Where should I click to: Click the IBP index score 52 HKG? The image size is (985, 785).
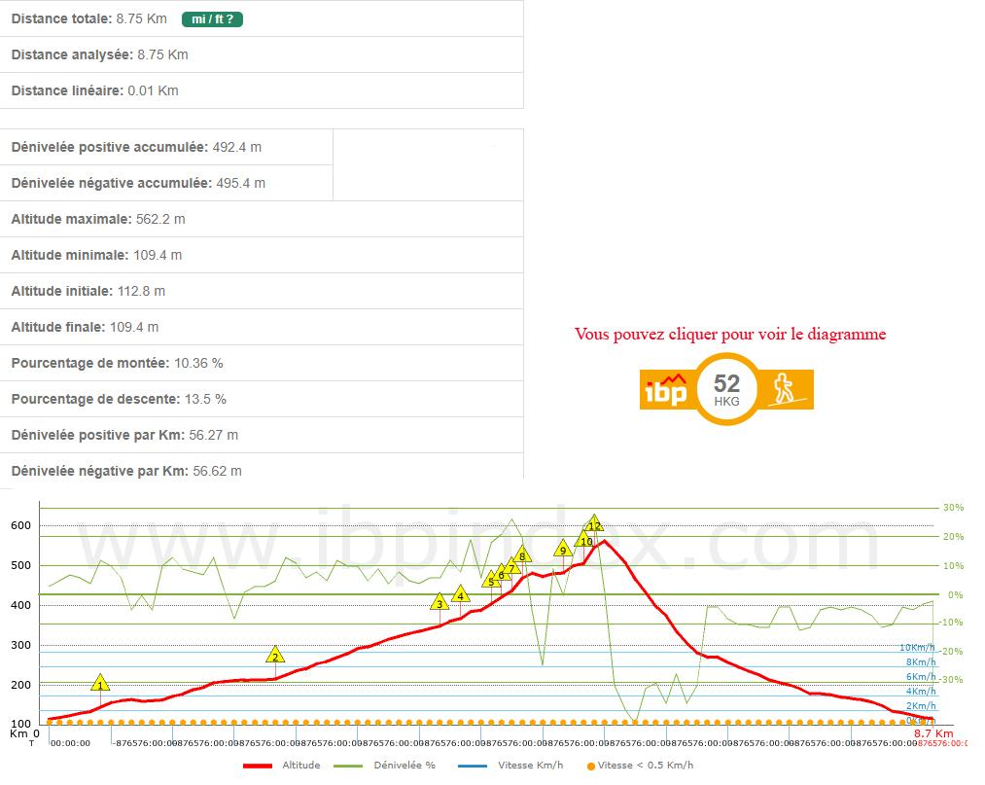click(x=726, y=388)
